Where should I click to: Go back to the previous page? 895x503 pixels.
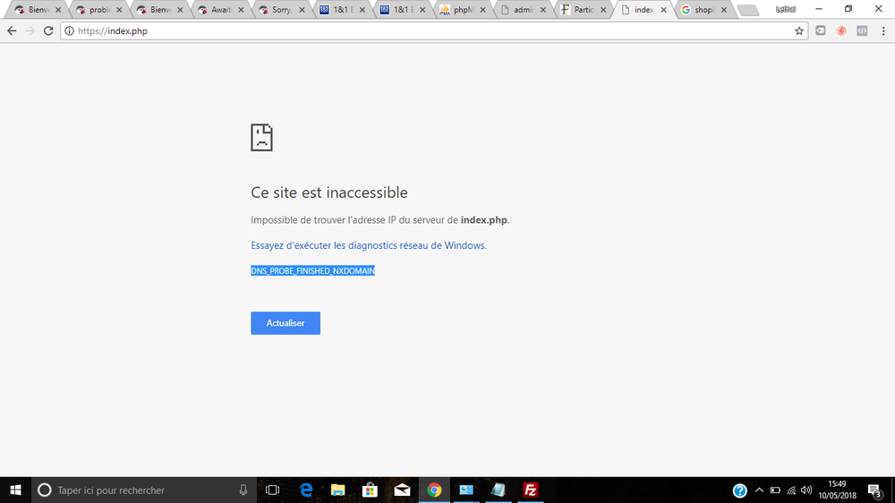coord(12,30)
